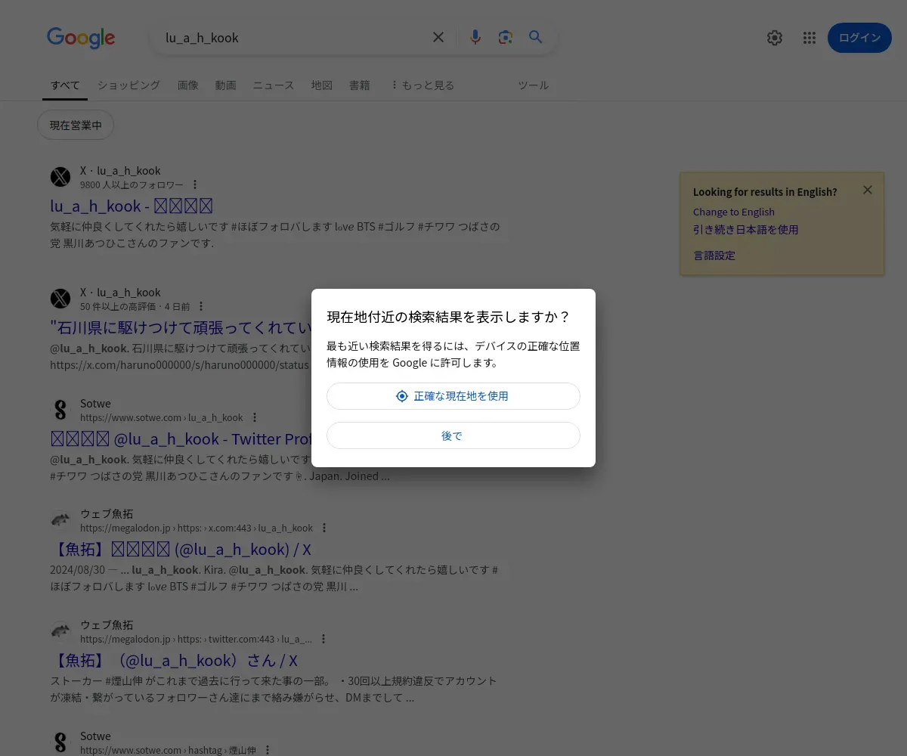This screenshot has height=756, width=907.
Task: Toggle the 現在営業中 filter chip
Action: [x=76, y=125]
